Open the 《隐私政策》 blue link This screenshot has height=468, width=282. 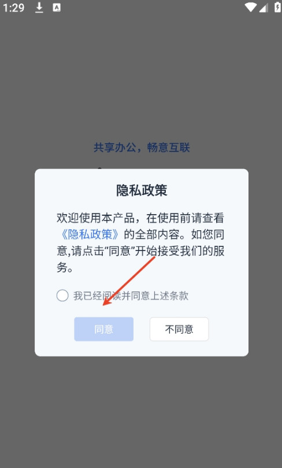(x=90, y=235)
